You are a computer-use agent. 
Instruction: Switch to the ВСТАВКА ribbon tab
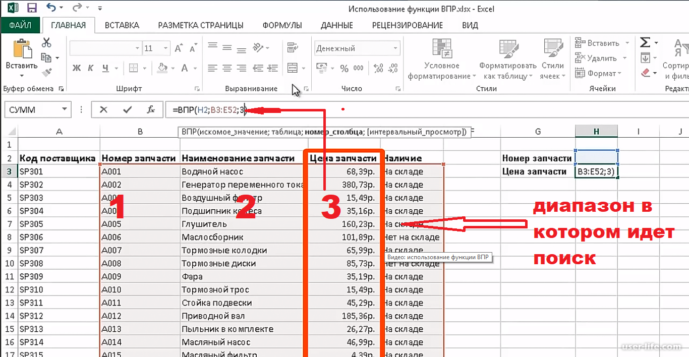click(x=122, y=25)
